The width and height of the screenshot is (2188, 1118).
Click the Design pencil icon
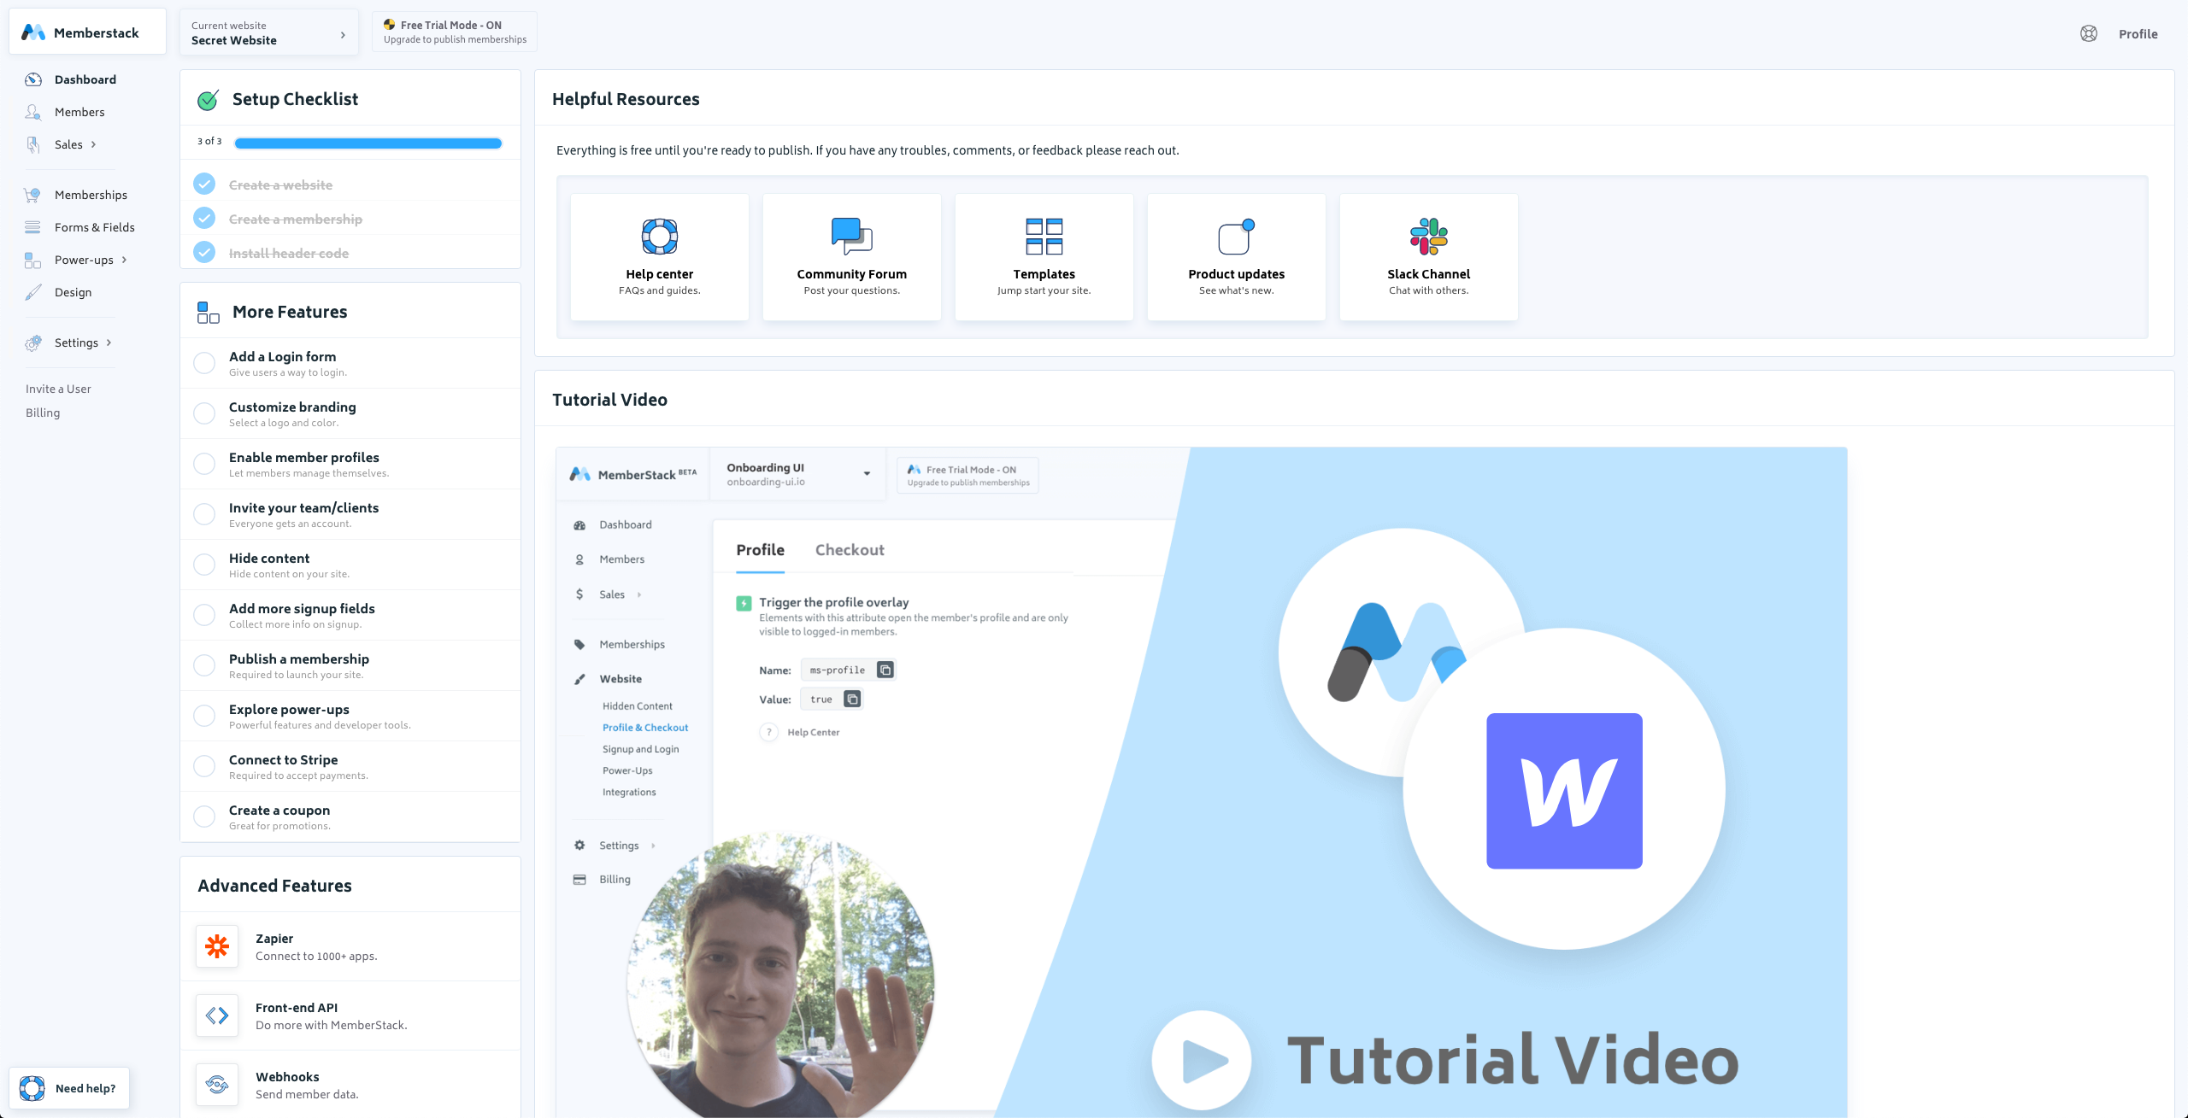pos(33,292)
